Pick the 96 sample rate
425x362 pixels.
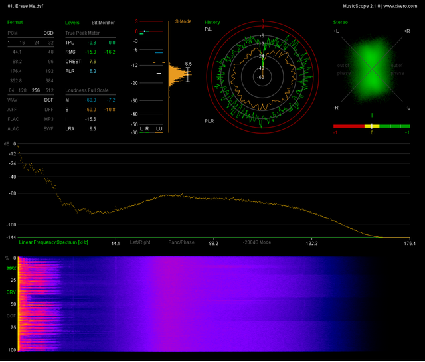[50, 62]
